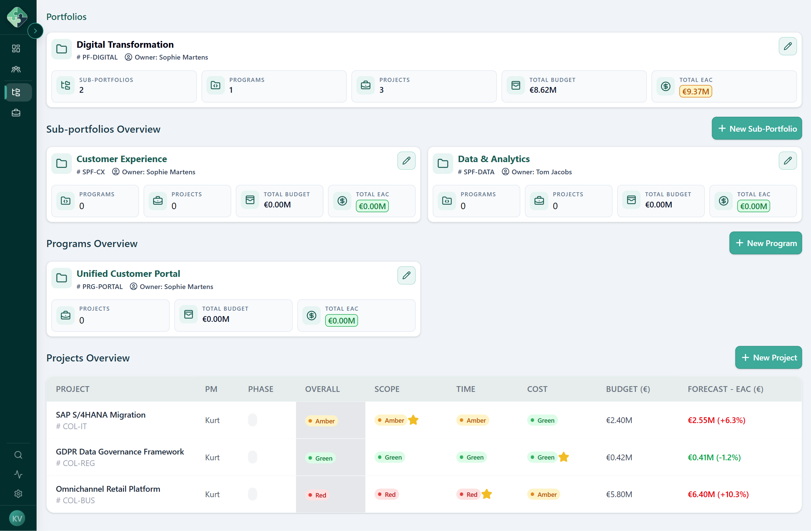Click SAP migration phase placeholder pill
Image resolution: width=811 pixels, height=531 pixels.
click(x=252, y=420)
